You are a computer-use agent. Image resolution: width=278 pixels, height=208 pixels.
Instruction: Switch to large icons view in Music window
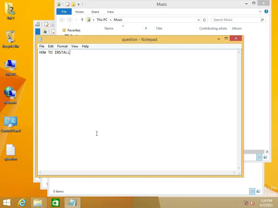(265, 157)
